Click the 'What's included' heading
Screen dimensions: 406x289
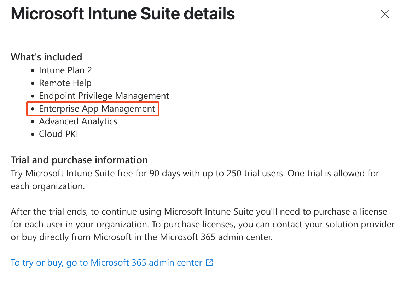[46, 57]
